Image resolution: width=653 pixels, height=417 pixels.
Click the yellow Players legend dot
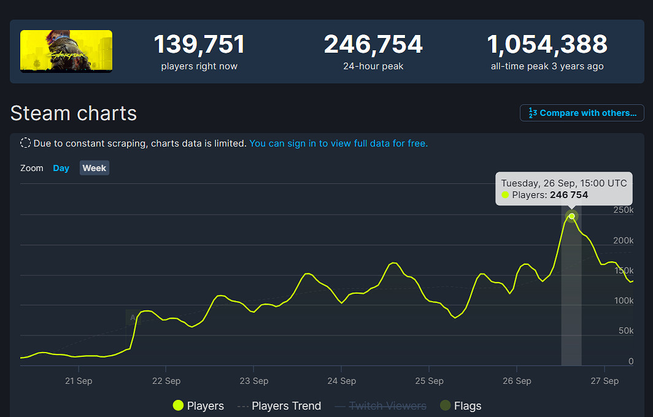[178, 405]
